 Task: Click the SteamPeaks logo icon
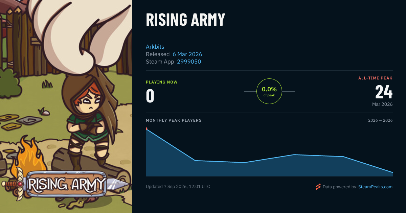pyautogui.click(x=318, y=187)
